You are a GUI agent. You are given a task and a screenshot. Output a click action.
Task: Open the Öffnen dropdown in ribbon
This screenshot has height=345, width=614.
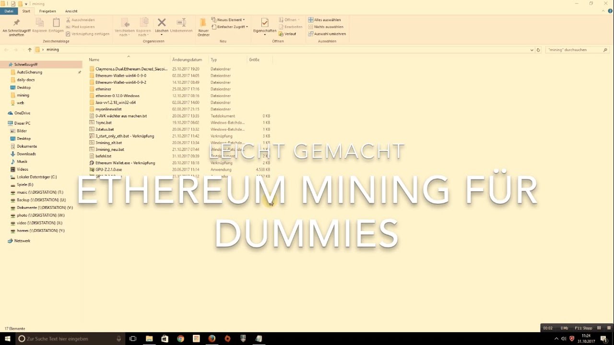[x=289, y=20]
